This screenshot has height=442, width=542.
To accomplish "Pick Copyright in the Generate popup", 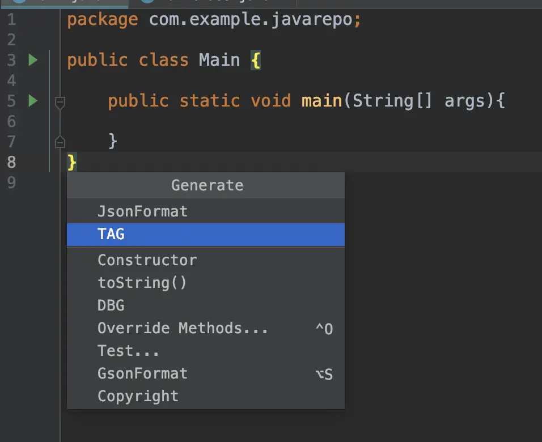I will pos(138,396).
